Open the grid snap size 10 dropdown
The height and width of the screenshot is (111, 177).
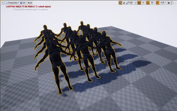pos(143,3)
